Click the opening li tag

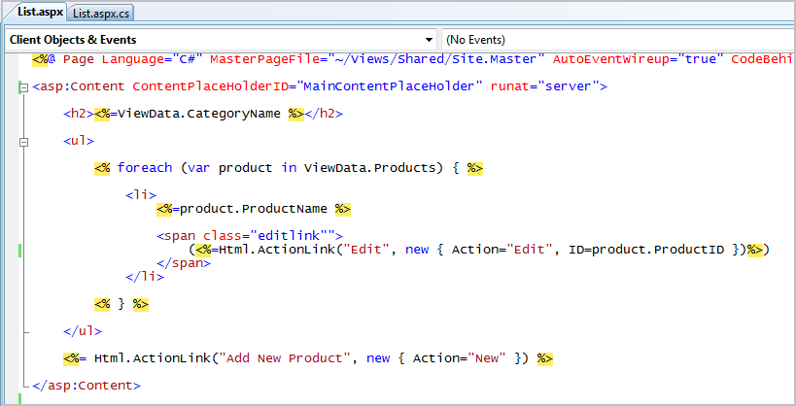click(x=141, y=195)
